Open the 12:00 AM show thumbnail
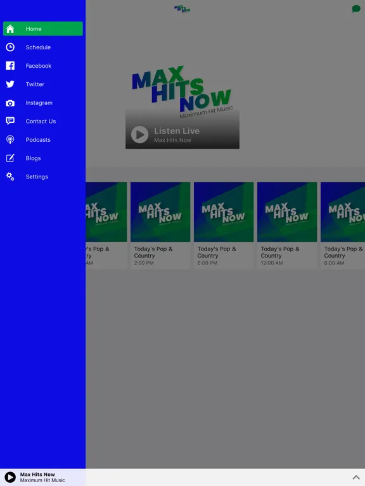This screenshot has width=365, height=486. click(287, 212)
